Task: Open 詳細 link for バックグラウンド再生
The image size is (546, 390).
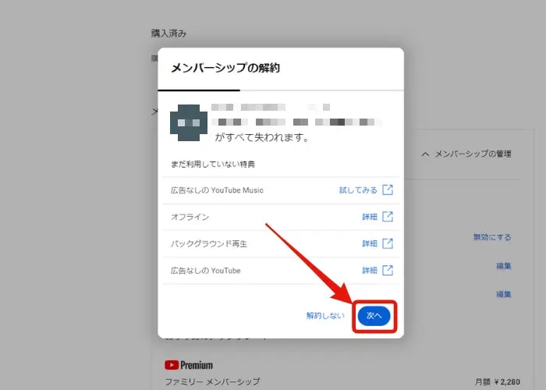Action: click(x=369, y=243)
